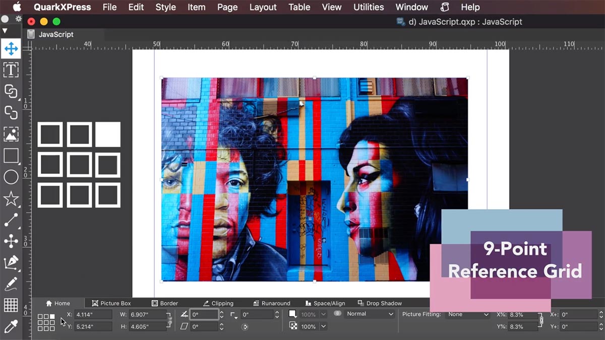The height and width of the screenshot is (340, 605).
Task: Click the X% scale field 8.3%
Action: point(523,314)
